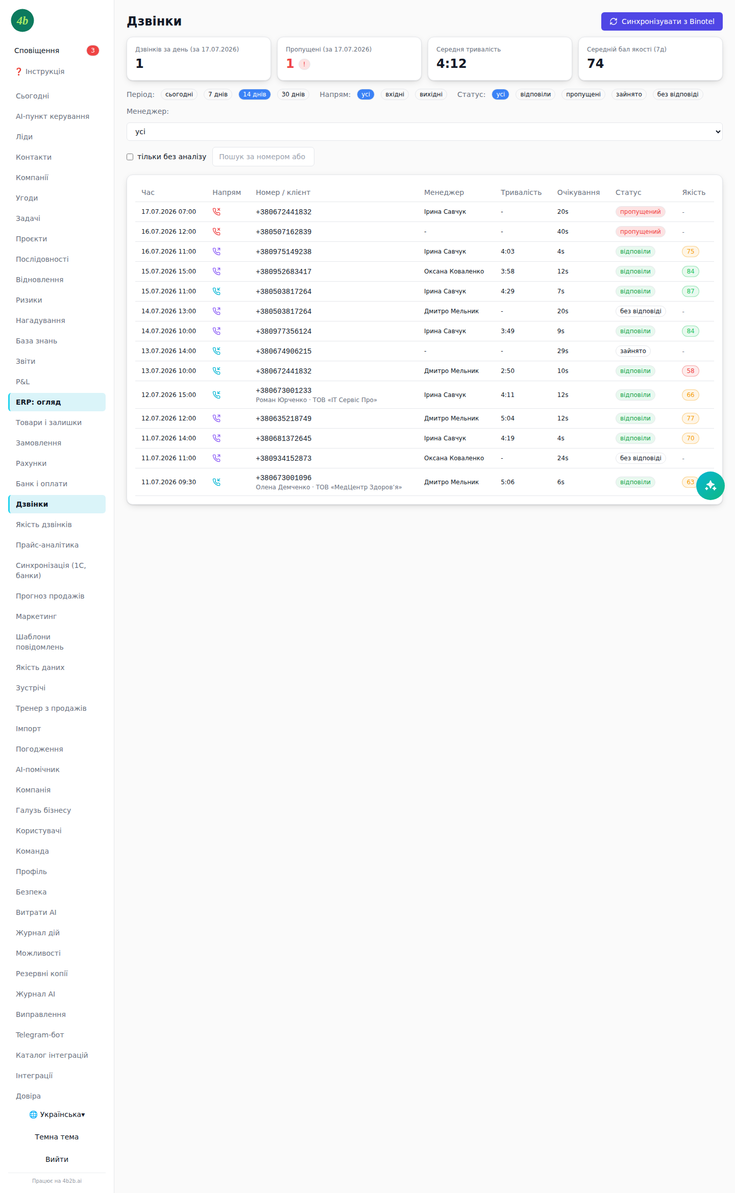Select the "сьогодні" period filter

click(x=179, y=94)
